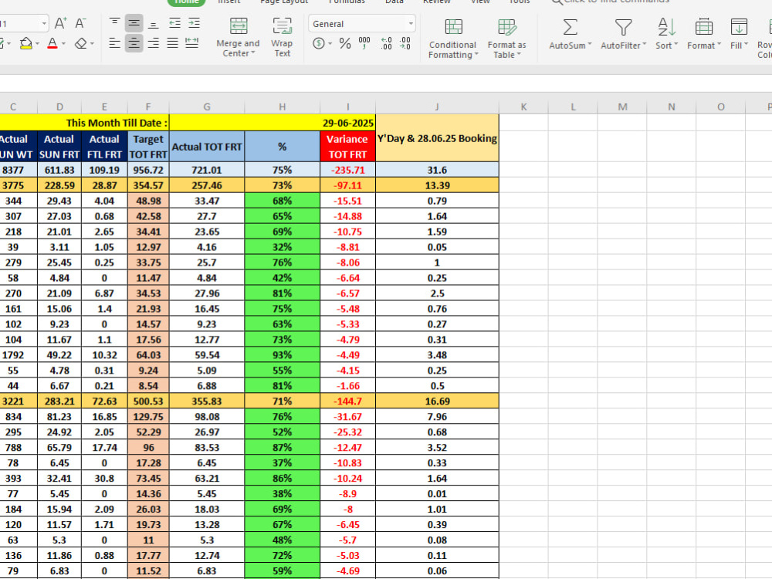
Task: Align text right in cell
Action: click(x=153, y=43)
